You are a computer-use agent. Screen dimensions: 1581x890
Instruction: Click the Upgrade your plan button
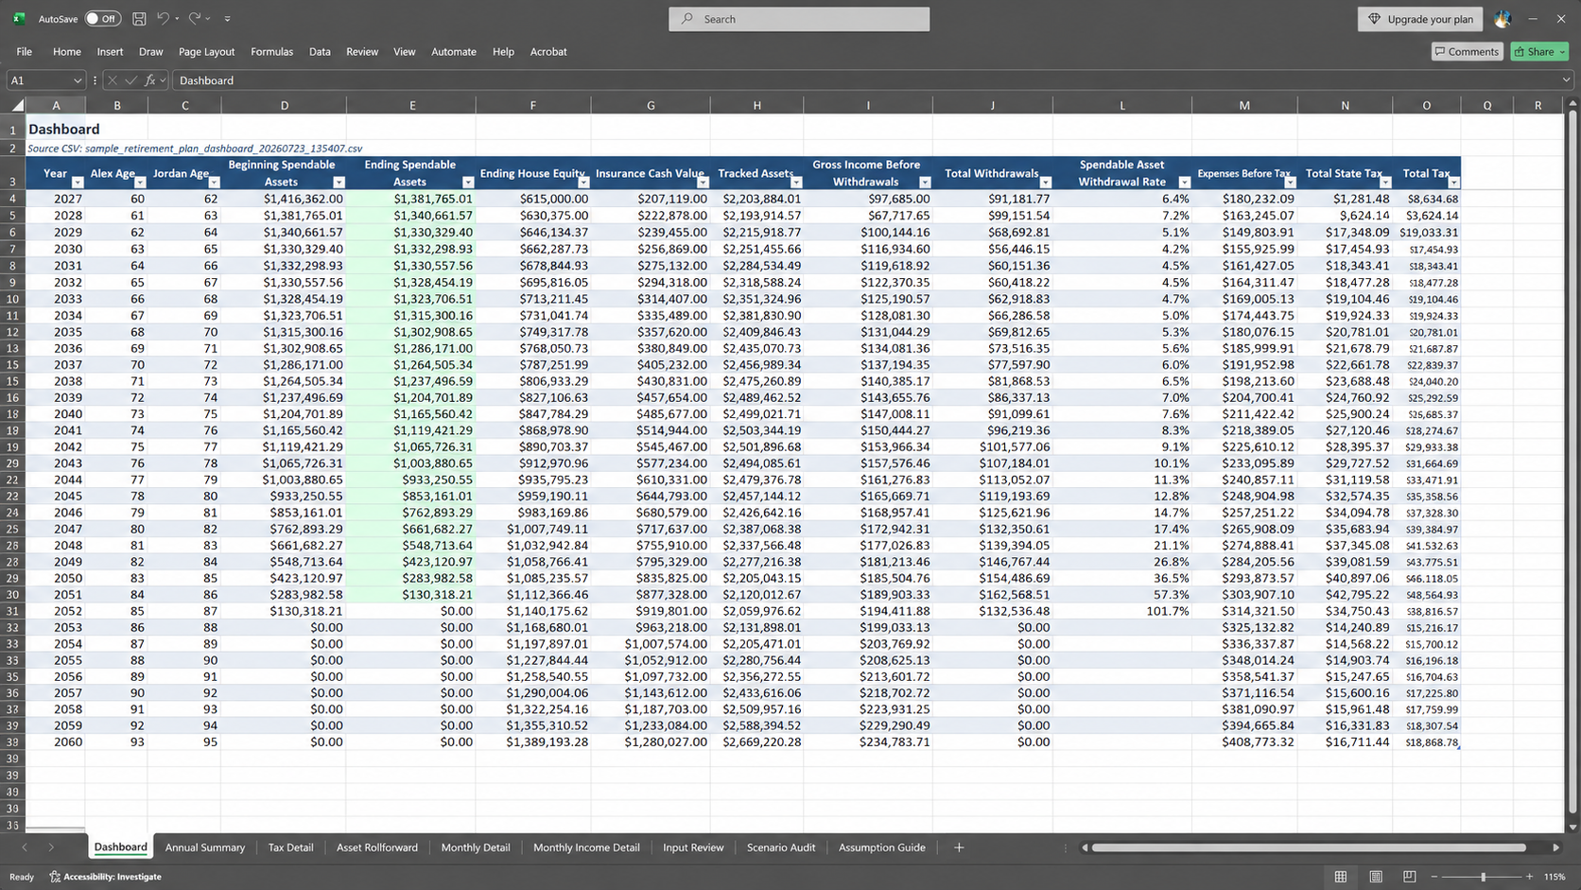coord(1420,19)
